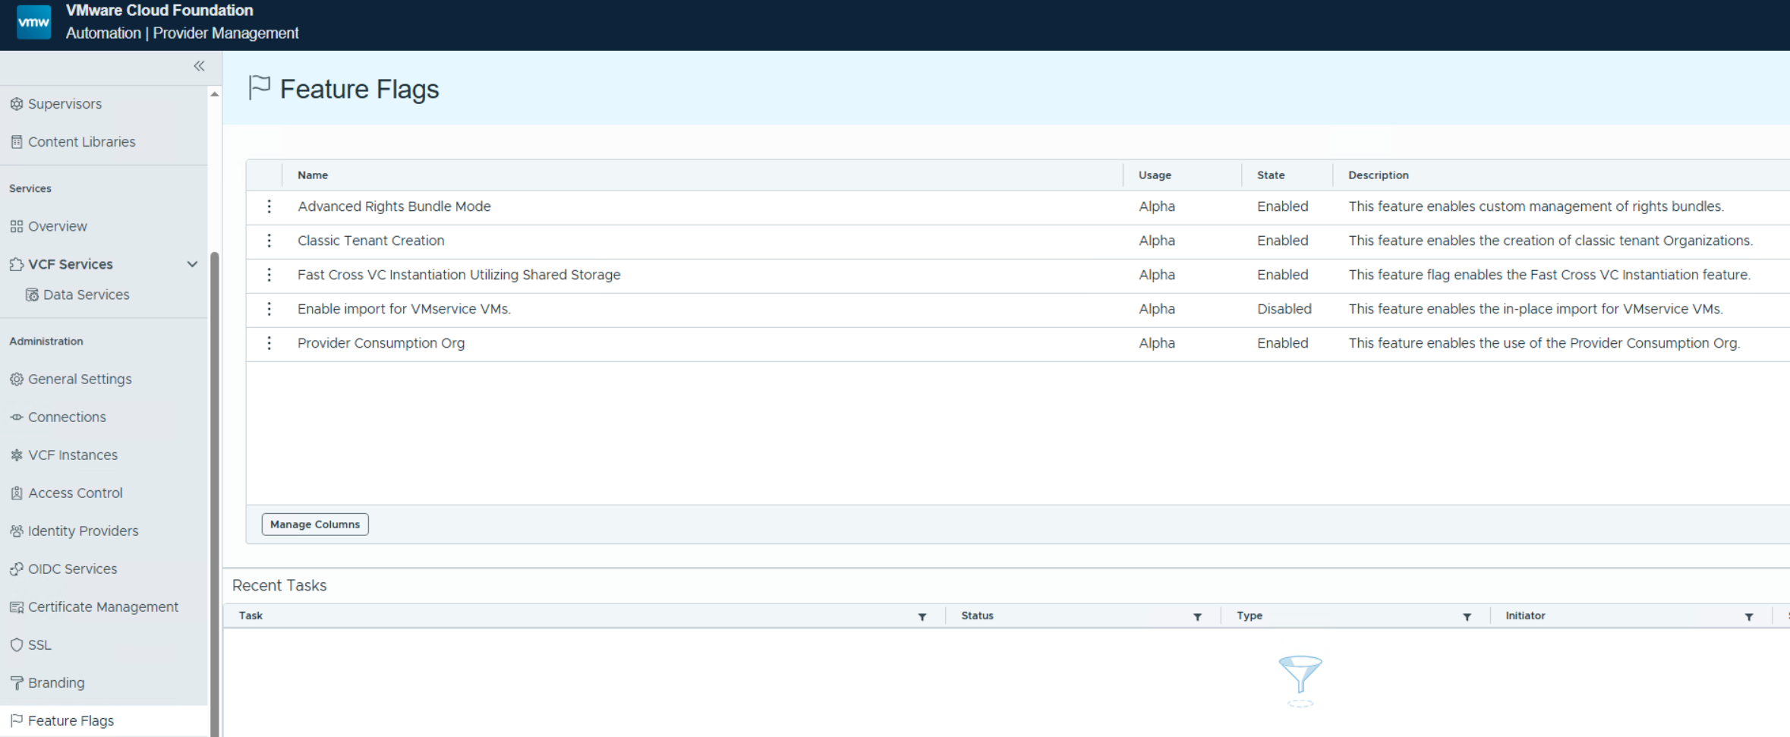This screenshot has height=737, width=1790.
Task: Open Supervisors in the sidebar
Action: point(65,104)
